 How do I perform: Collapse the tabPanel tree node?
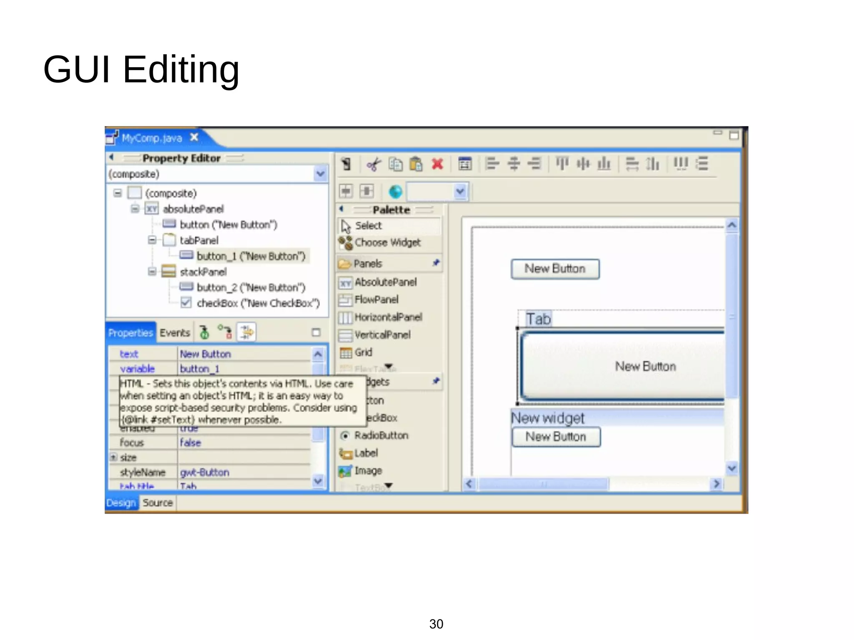click(152, 240)
